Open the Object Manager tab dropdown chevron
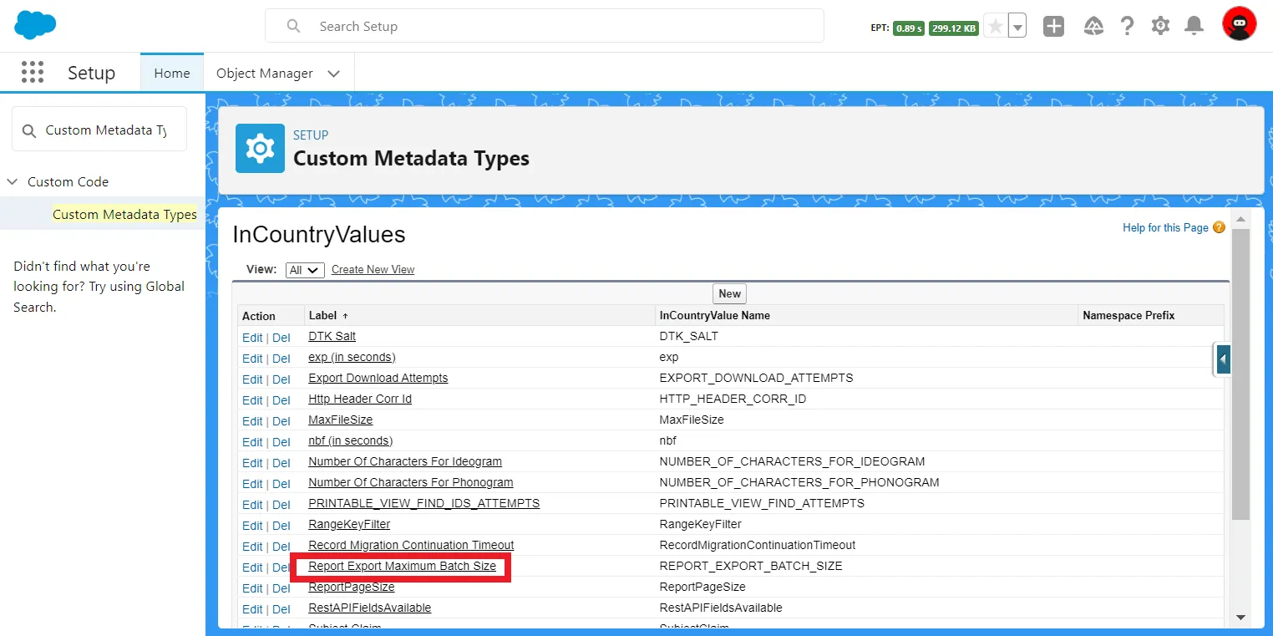 tap(334, 74)
